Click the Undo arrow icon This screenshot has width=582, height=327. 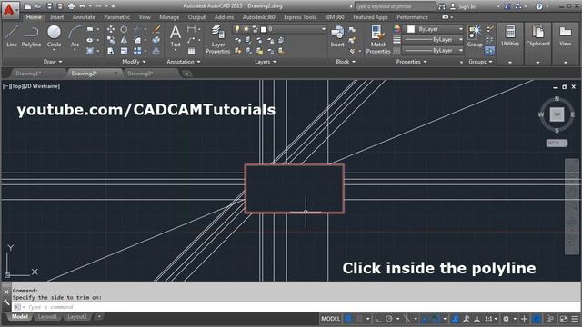point(82,6)
